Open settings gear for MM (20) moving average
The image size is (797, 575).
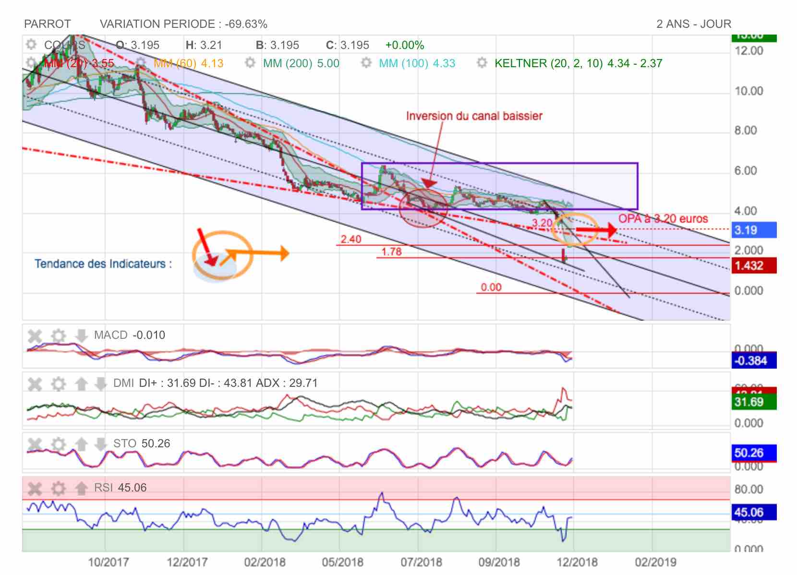point(31,63)
